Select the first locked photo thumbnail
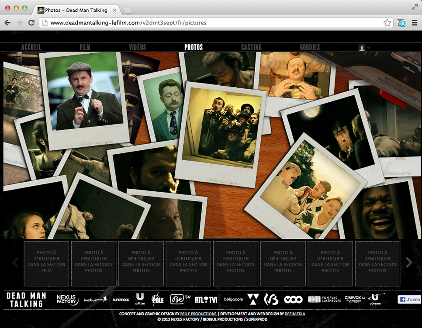This screenshot has width=422, height=328. point(46,264)
